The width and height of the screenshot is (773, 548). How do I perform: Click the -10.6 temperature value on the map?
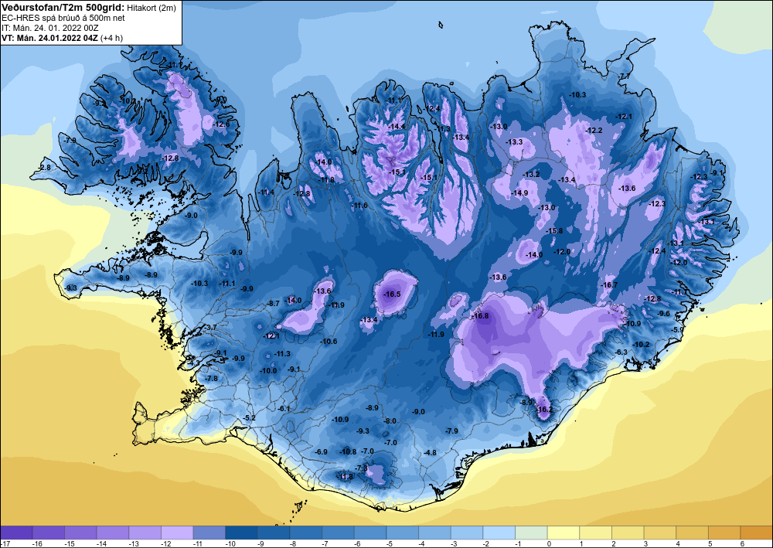(329, 342)
